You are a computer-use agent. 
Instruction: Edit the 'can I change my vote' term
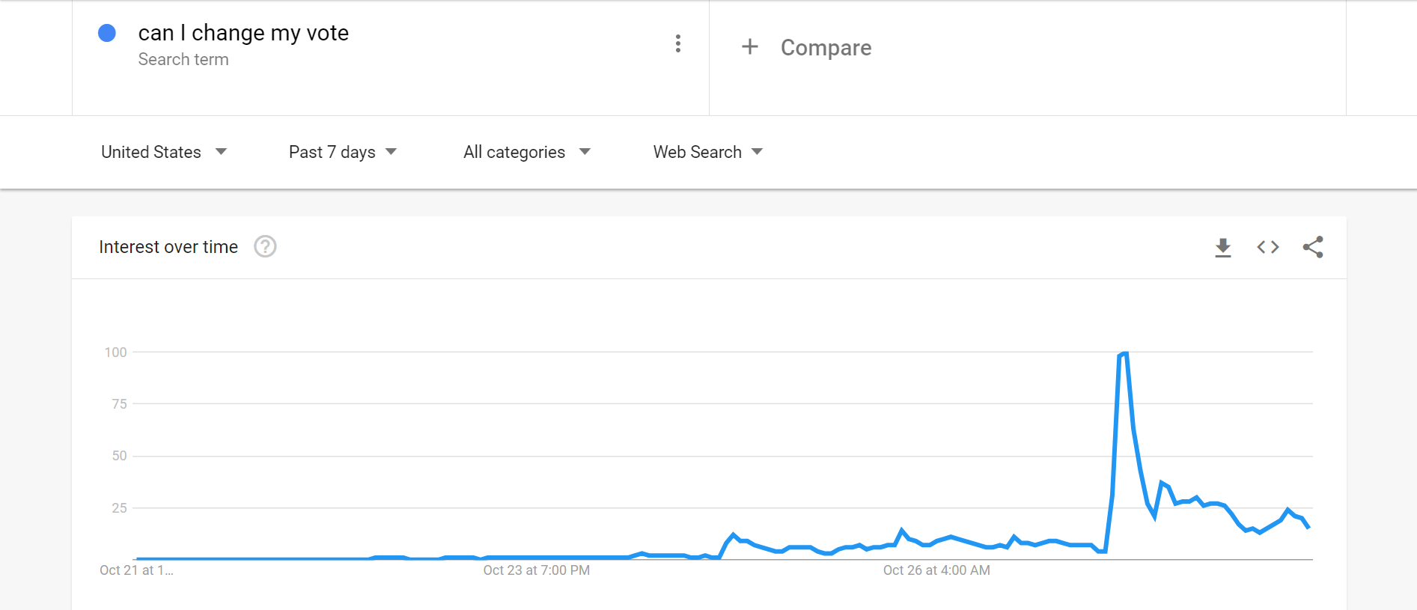[x=243, y=33]
